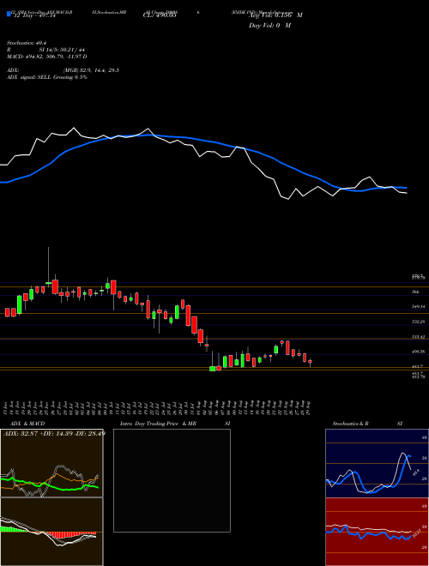Open the Stochastics blue mini chart
The image size is (429, 566).
[x=377, y=463]
